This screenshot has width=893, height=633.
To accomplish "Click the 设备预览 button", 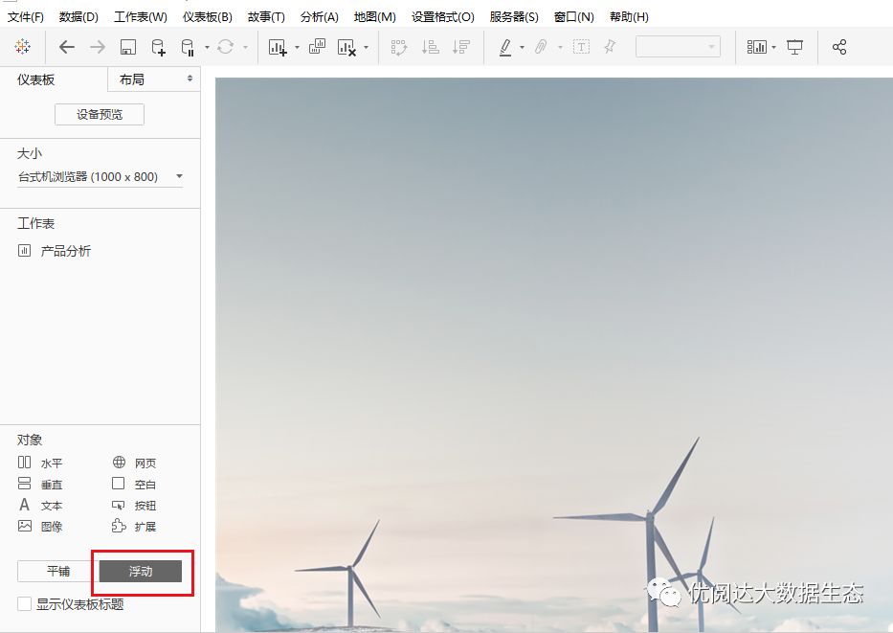I will (x=100, y=115).
